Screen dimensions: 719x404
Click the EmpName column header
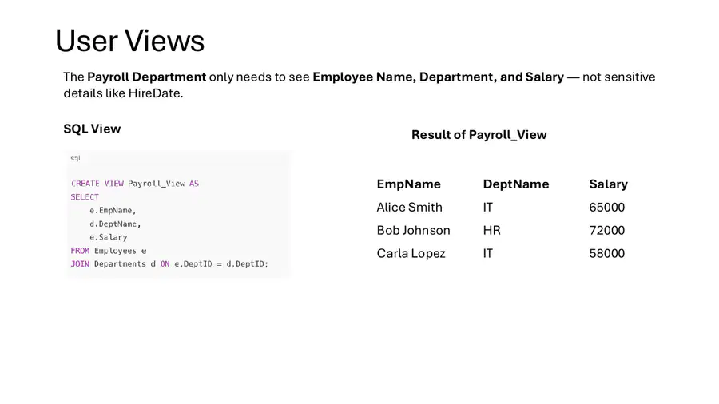tap(408, 184)
